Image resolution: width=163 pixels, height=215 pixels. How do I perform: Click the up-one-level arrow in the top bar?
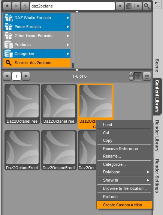click(x=25, y=6)
